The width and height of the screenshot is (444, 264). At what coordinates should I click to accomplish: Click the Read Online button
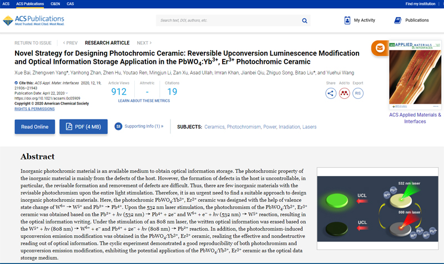[34, 127]
